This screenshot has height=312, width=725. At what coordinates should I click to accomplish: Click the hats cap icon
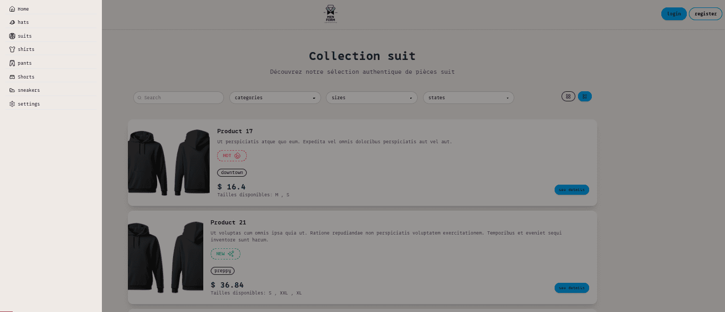[x=12, y=22]
